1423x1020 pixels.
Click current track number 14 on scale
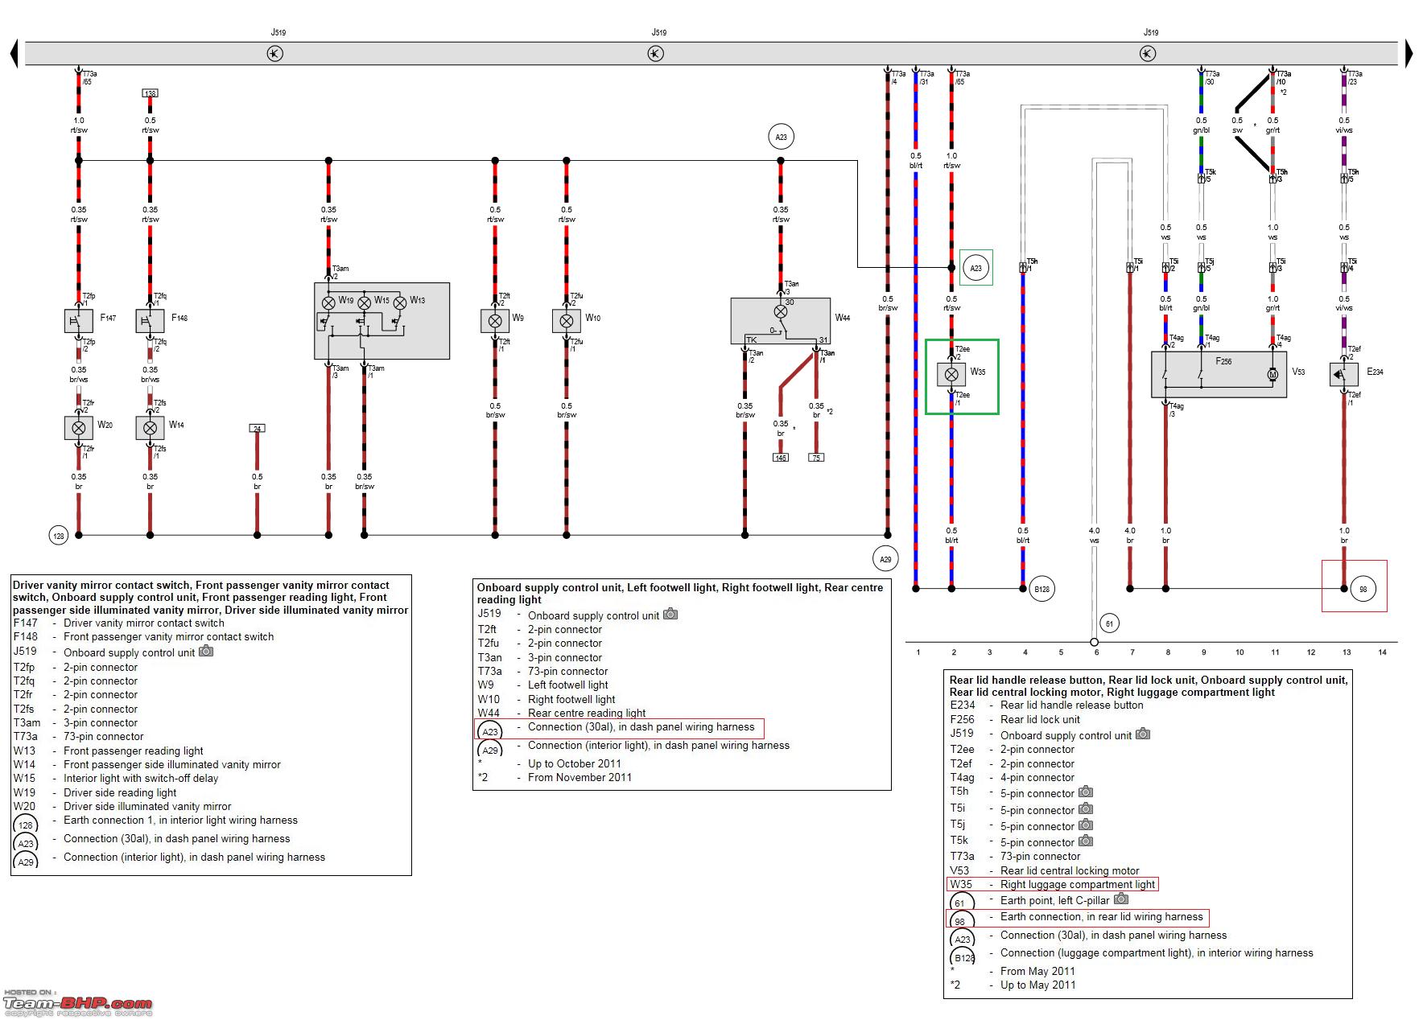(x=1382, y=652)
